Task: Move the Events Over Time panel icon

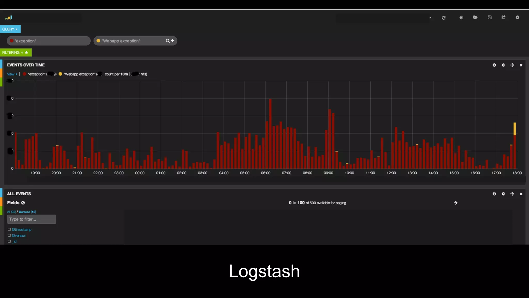Action: tap(512, 65)
